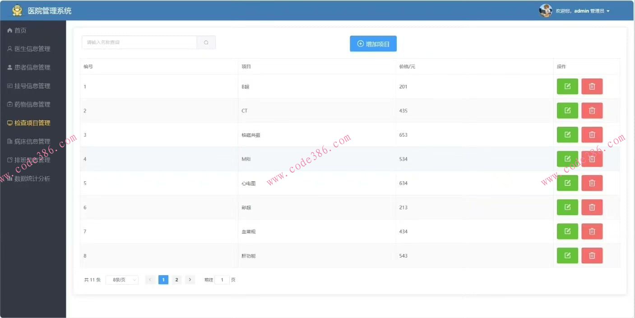Click previous page arrow
The width and height of the screenshot is (635, 318).
tap(150, 280)
